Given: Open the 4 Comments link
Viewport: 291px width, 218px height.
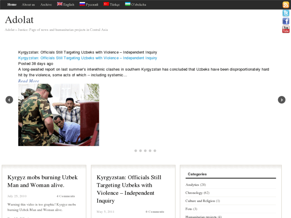Looking at the screenshot, I should pyautogui.click(x=66, y=196).
